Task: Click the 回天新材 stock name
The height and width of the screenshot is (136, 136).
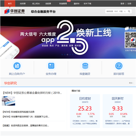Action: coord(117,99)
